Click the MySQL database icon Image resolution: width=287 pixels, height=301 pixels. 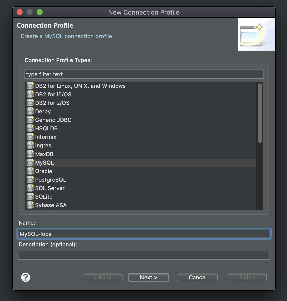pos(30,163)
